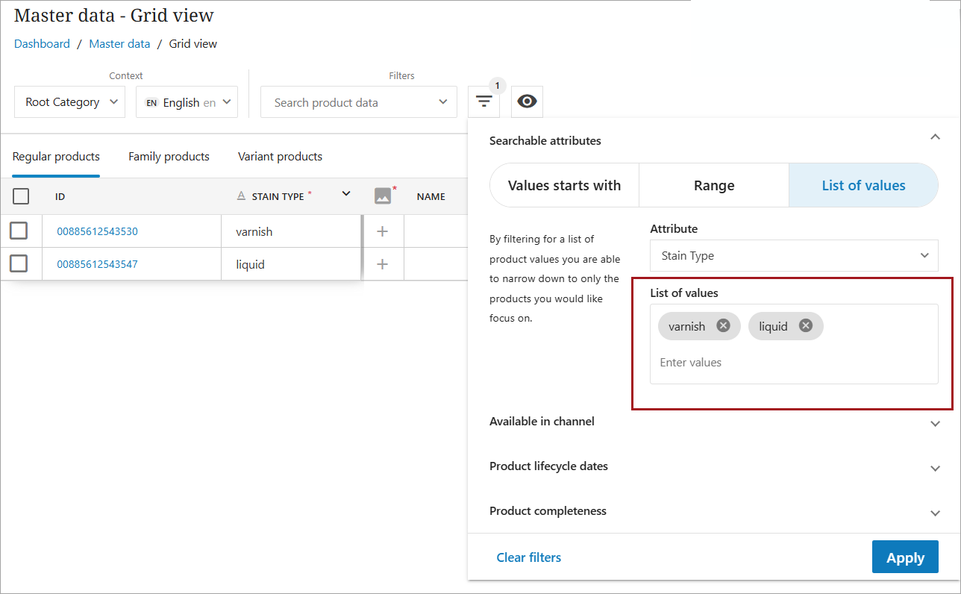961x594 pixels.
Task: Open the Root Category dropdown
Action: (70, 102)
